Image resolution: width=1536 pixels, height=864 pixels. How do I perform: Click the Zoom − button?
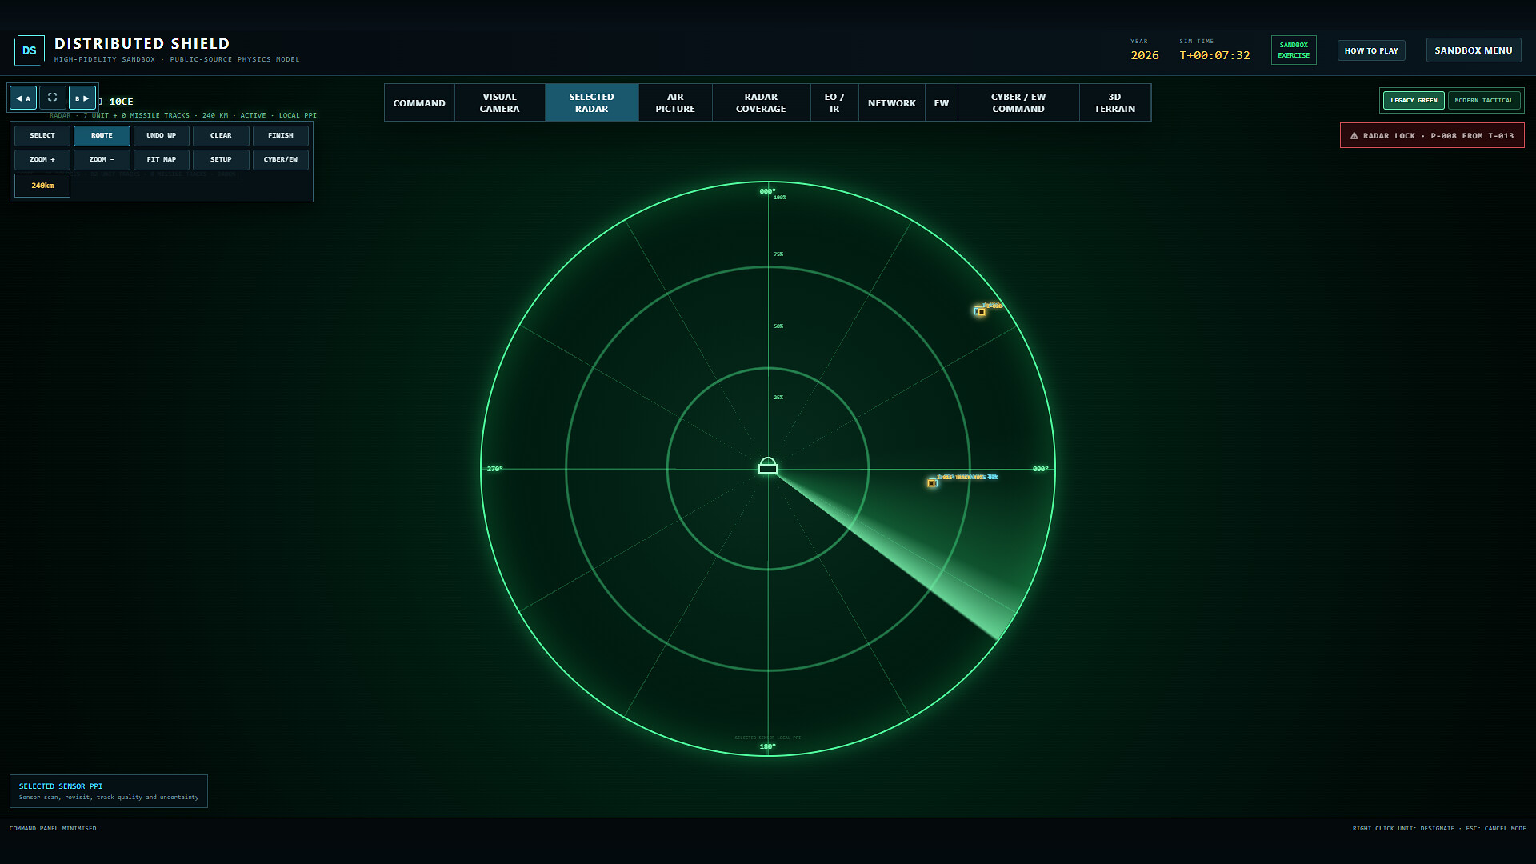tap(102, 160)
